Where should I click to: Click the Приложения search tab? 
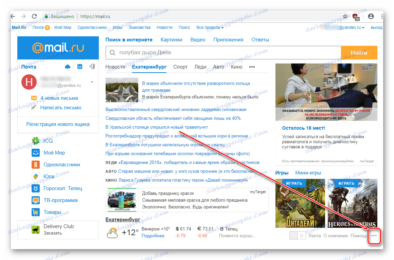tap(228, 40)
